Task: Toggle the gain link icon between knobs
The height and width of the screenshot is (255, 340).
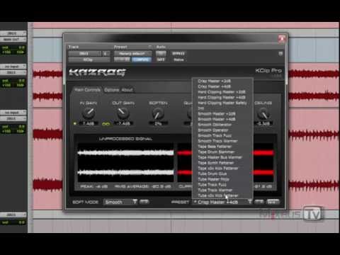Action: (106, 124)
